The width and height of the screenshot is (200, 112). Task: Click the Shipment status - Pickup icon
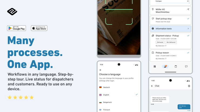[x=153, y=36]
